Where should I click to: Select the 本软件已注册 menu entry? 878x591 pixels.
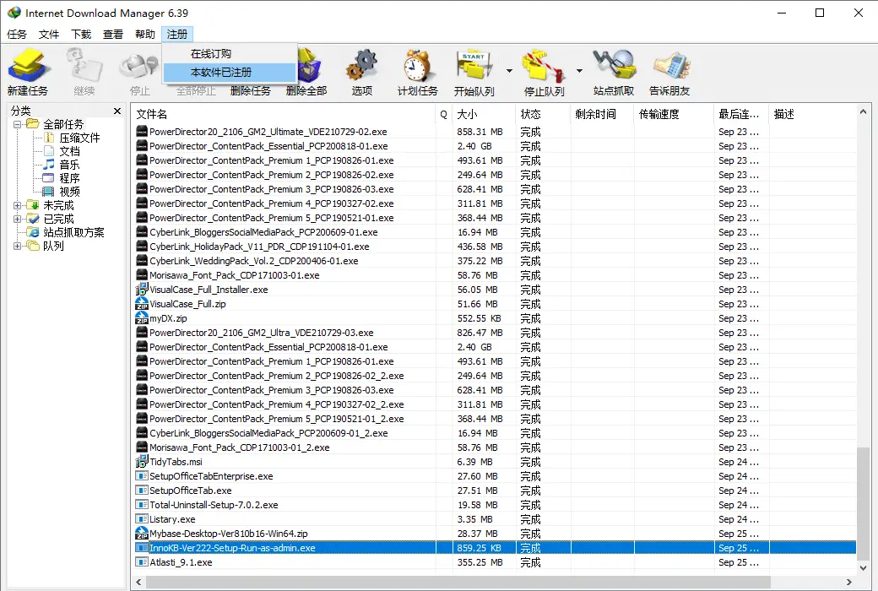[230, 73]
